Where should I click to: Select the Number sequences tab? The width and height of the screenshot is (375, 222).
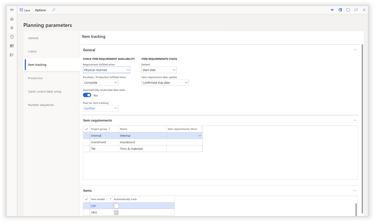(x=52, y=105)
